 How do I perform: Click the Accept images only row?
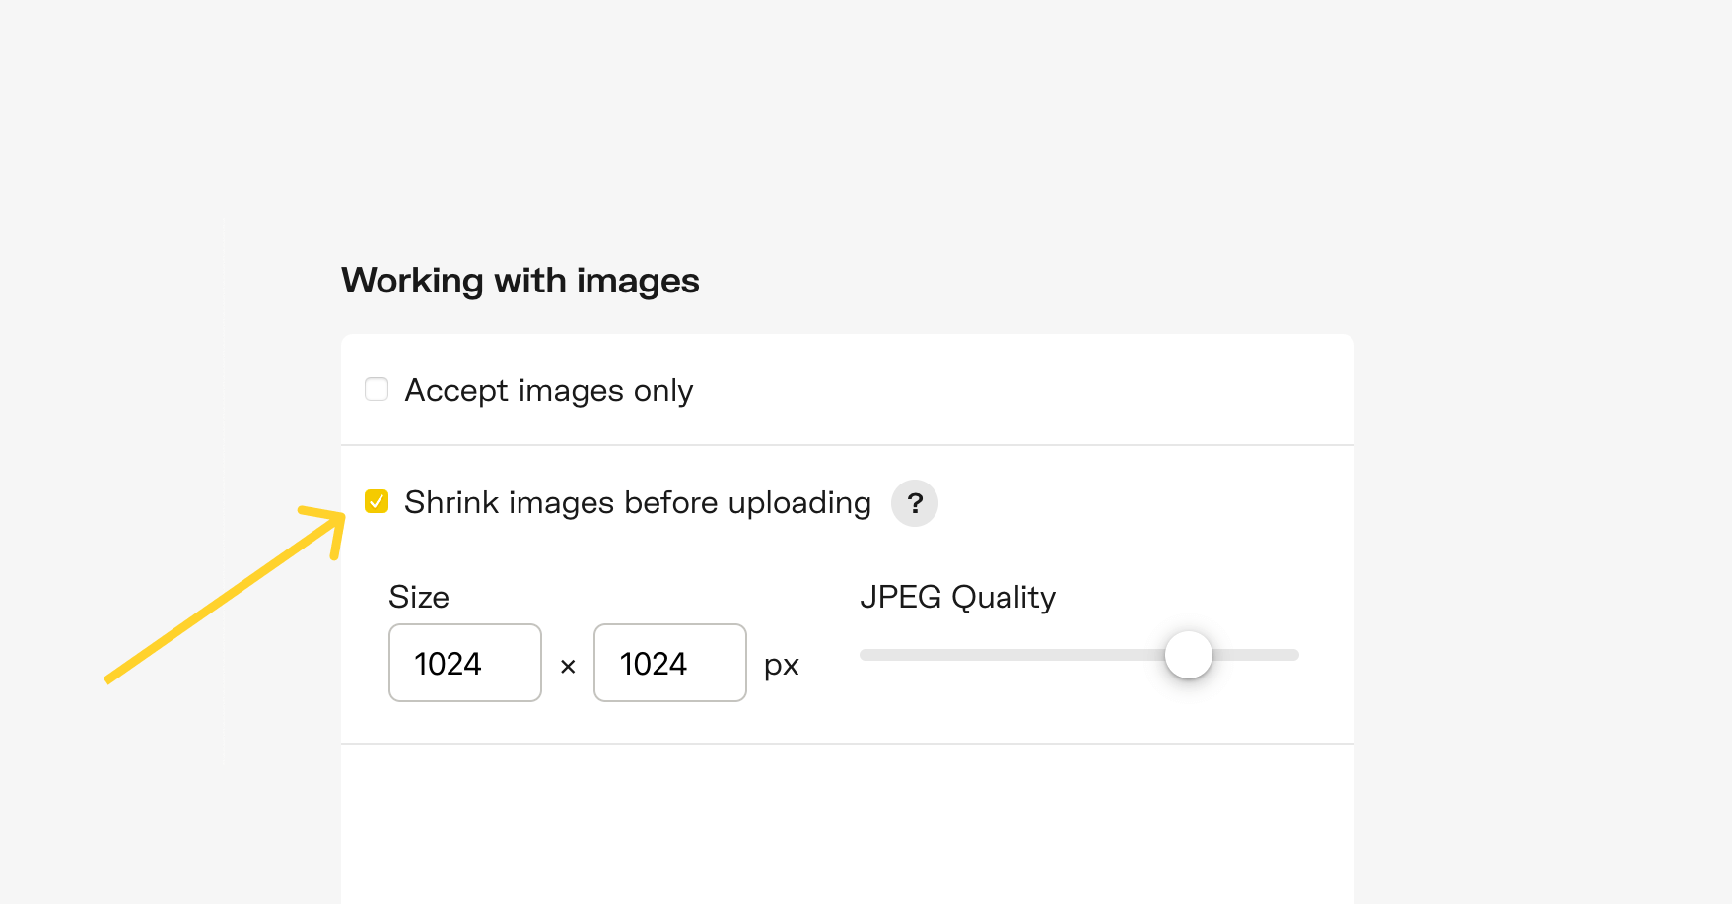548,390
